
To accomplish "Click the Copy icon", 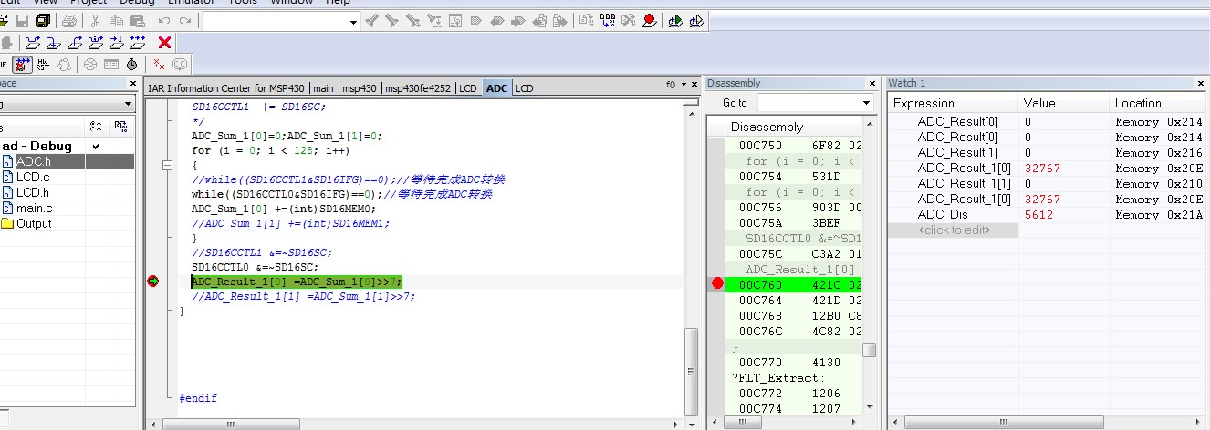I will (115, 20).
